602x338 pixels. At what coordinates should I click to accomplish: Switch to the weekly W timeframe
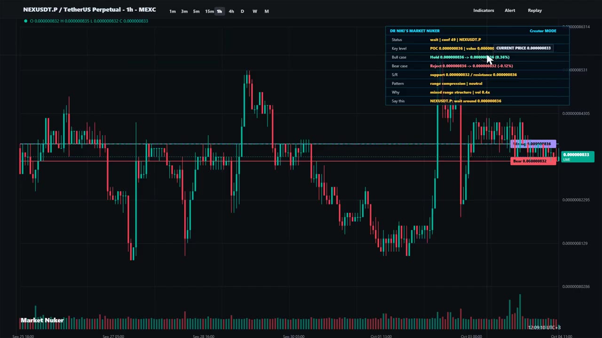point(254,11)
